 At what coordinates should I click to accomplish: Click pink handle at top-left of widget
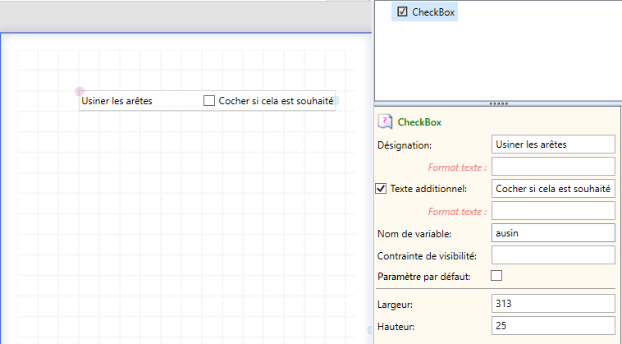[80, 92]
